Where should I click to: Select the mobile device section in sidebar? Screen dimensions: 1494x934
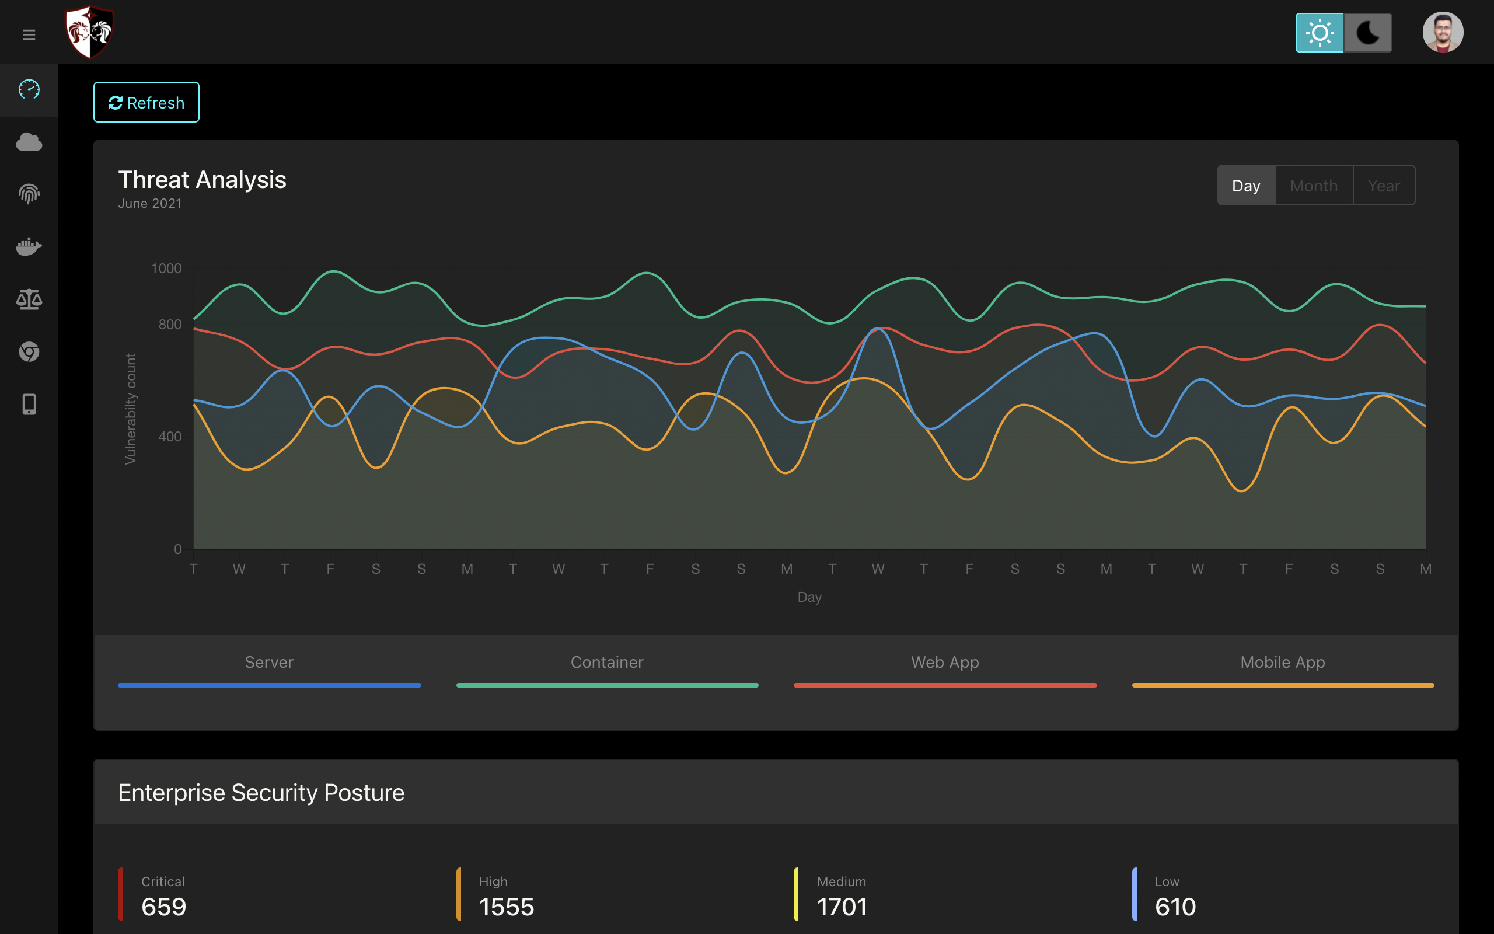(29, 404)
